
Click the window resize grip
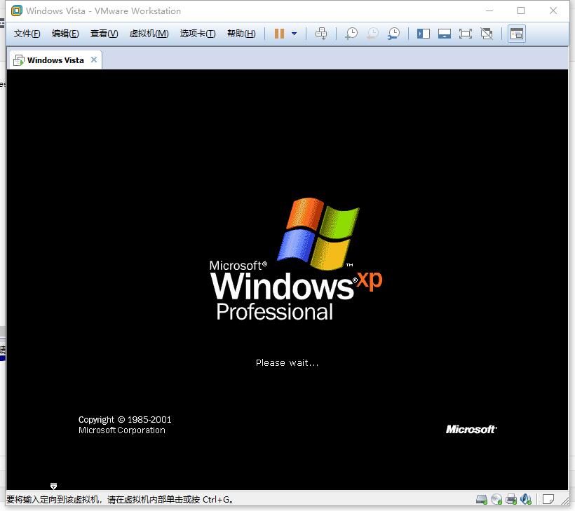565,500
